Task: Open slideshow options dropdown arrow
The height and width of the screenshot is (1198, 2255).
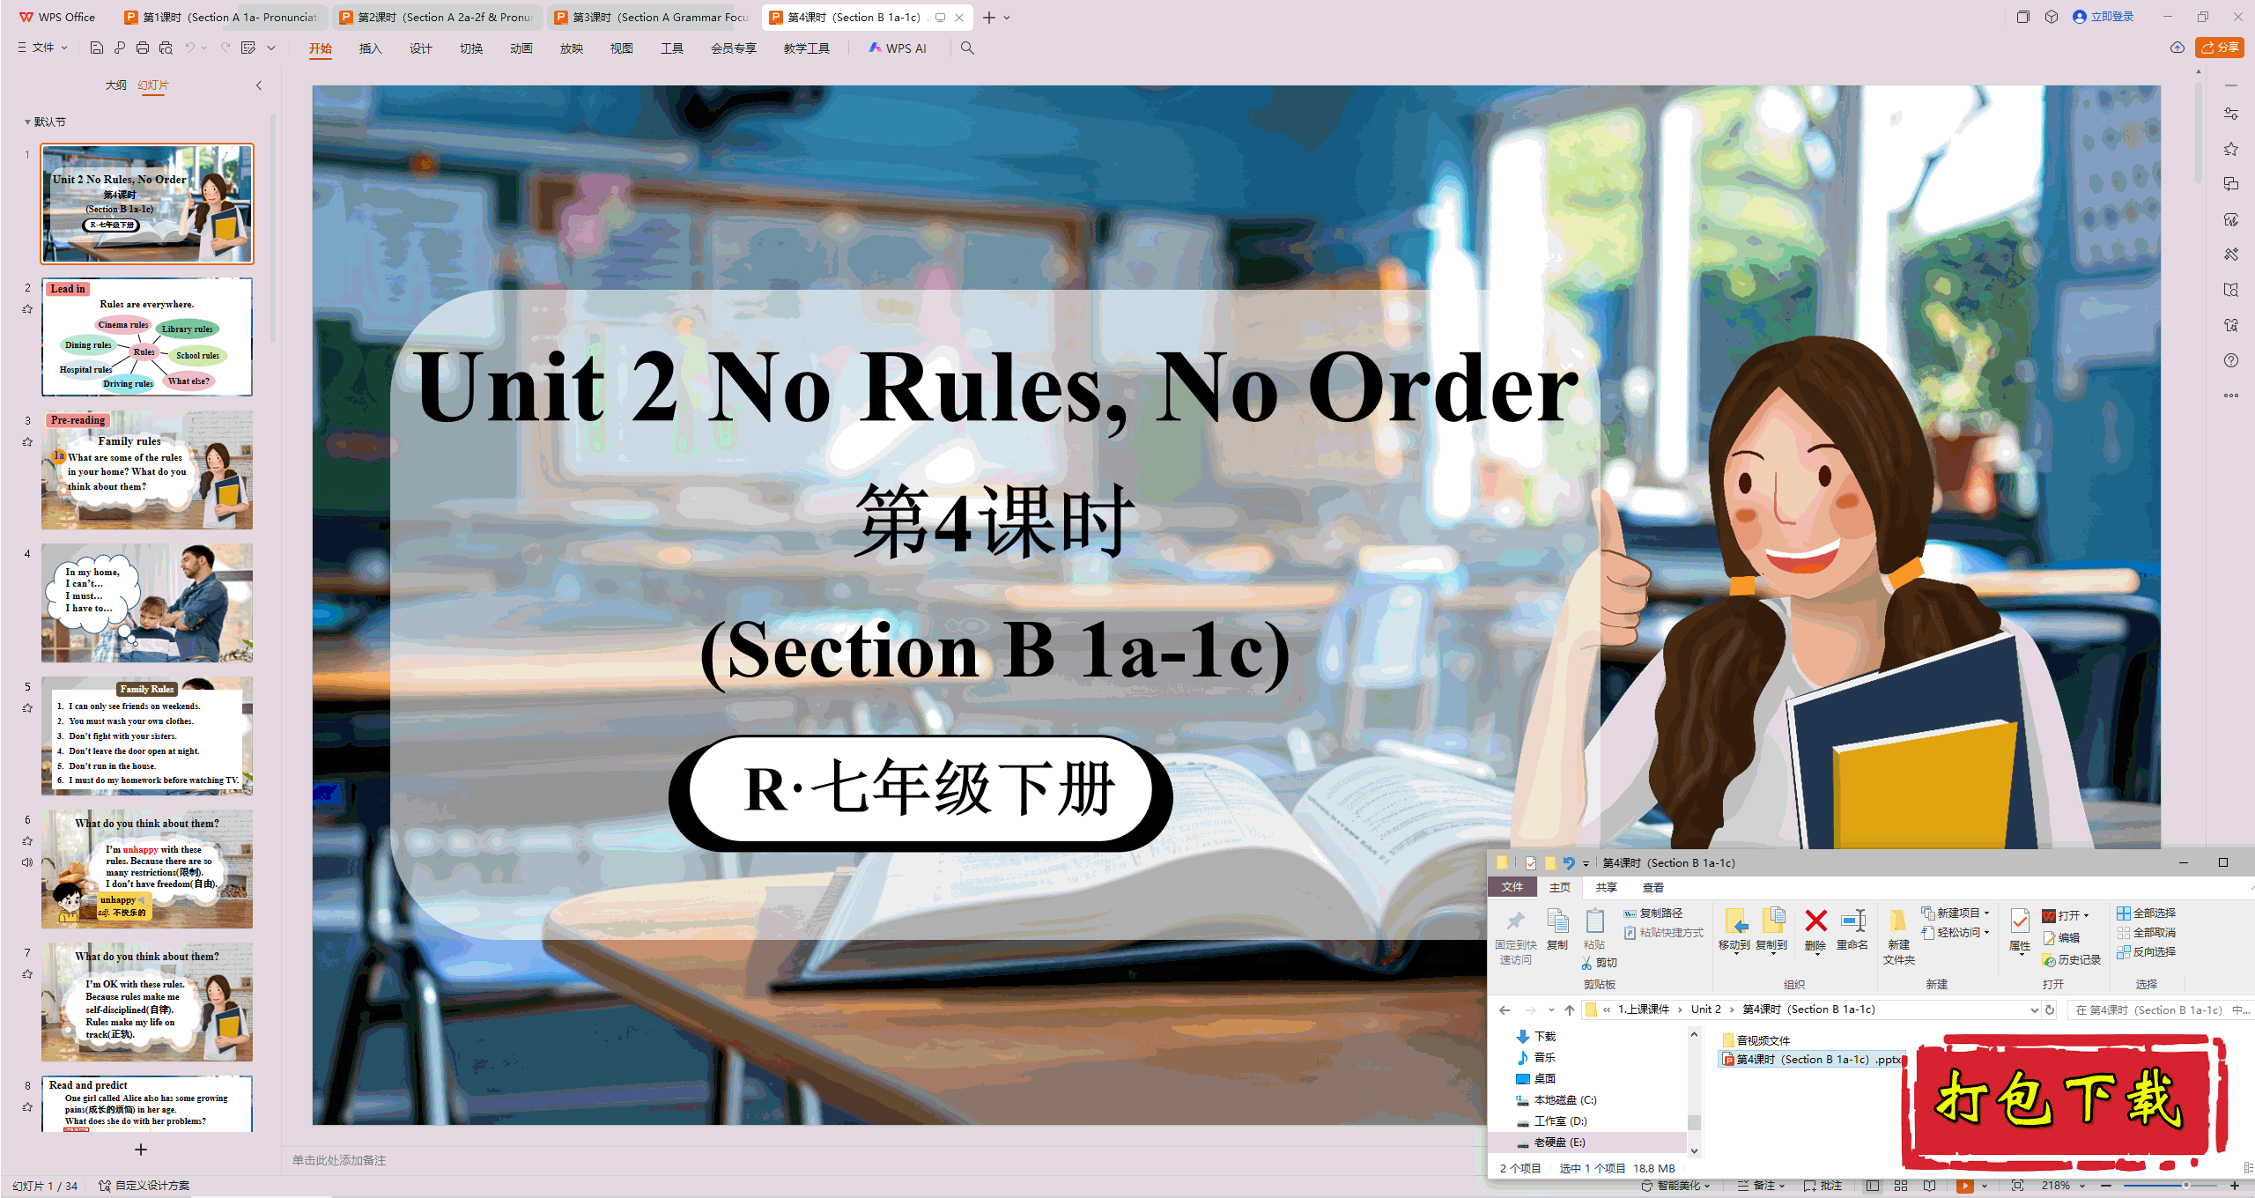Action: click(1985, 1186)
